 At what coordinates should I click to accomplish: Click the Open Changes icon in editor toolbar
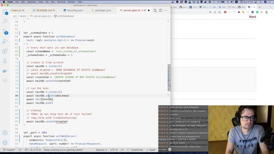(x=155, y=10)
